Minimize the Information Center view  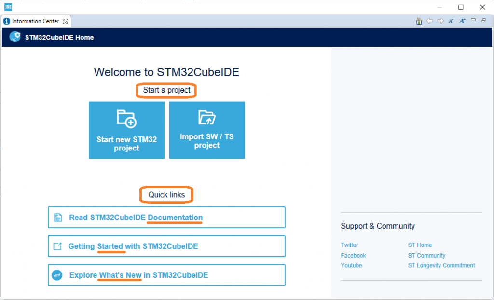coord(473,21)
